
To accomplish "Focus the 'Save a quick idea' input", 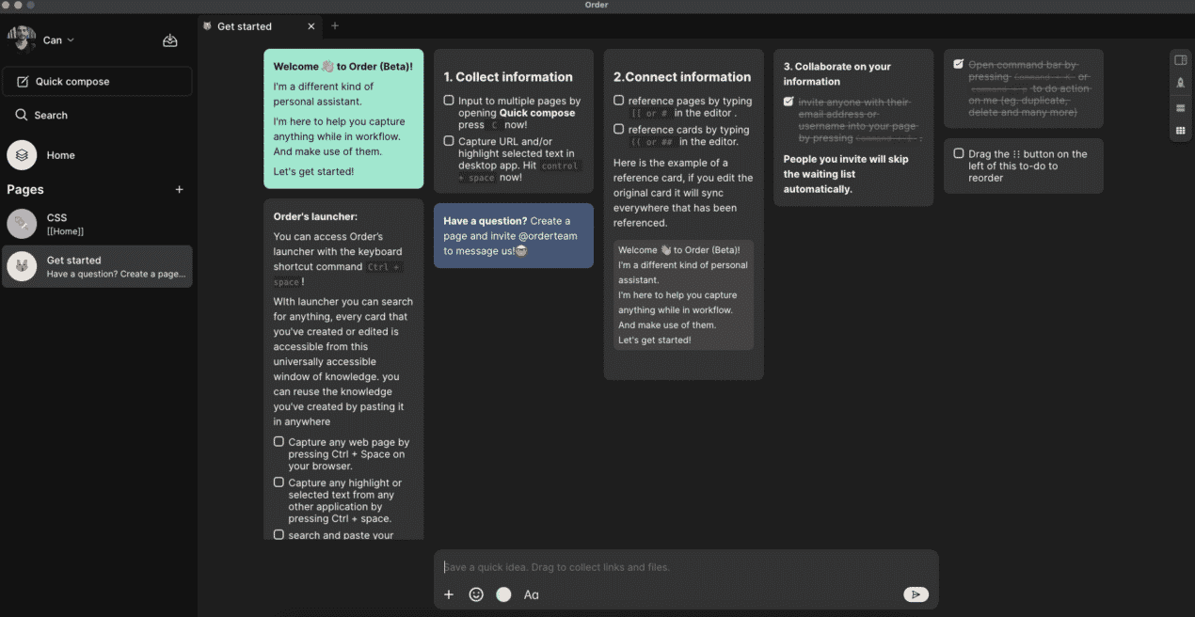I will pyautogui.click(x=686, y=567).
